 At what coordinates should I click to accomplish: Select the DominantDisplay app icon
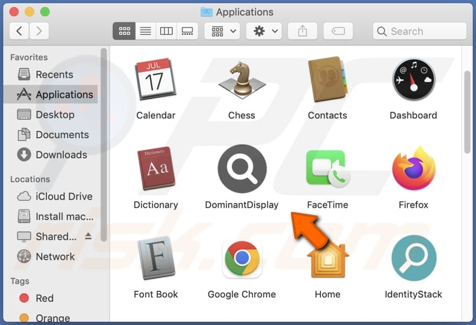pos(242,169)
